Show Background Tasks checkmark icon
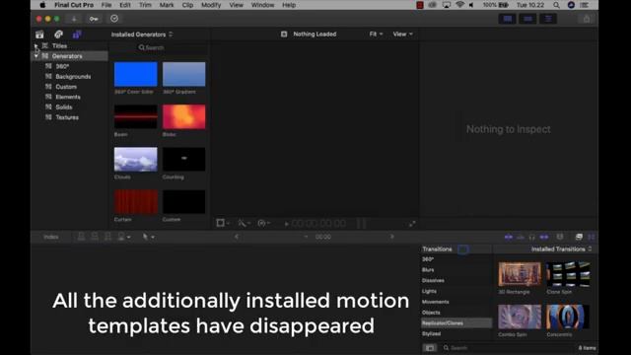 click(114, 19)
